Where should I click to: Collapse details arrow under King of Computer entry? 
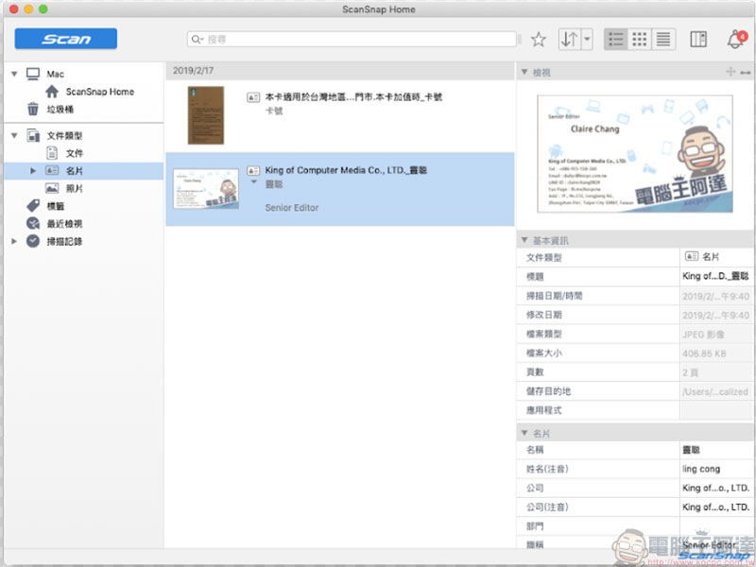253,182
